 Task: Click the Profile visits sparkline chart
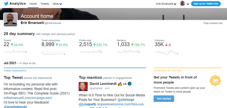tap(91, 51)
